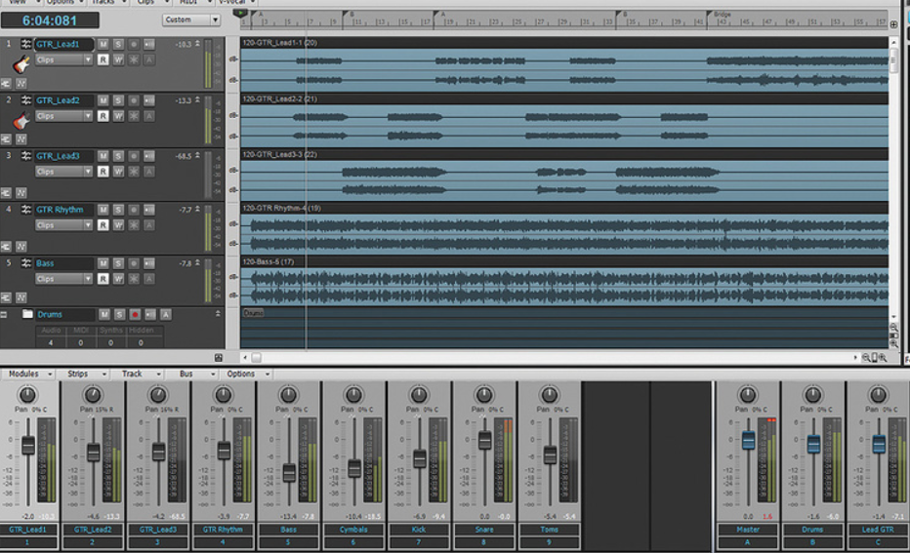The width and height of the screenshot is (910, 553).
Task: Solo the GTR_Lead2 track
Action: (x=118, y=100)
